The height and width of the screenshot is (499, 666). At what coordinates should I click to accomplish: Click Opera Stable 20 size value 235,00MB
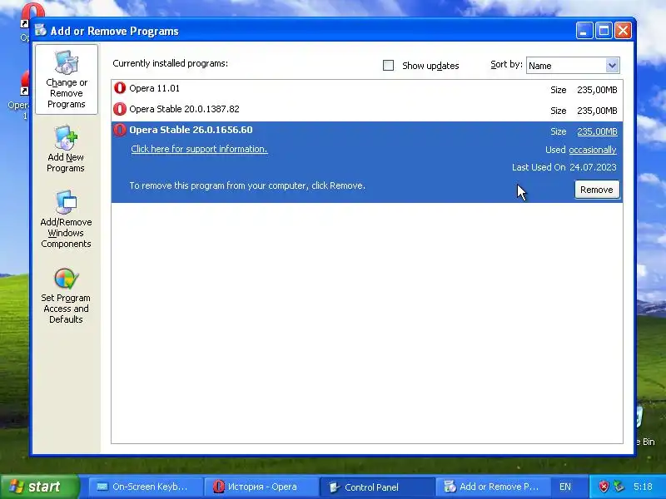(x=597, y=111)
